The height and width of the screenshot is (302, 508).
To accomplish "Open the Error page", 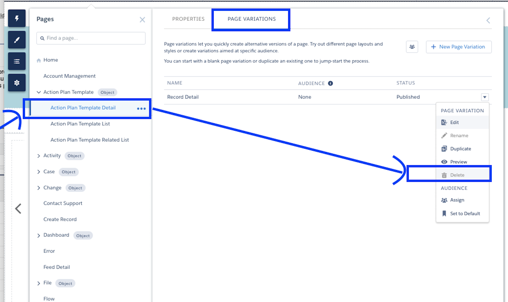I will [49, 251].
